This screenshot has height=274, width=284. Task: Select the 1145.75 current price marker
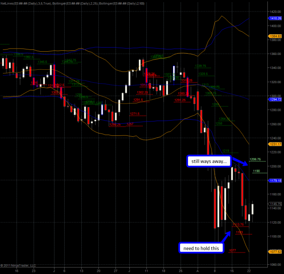click(275, 204)
